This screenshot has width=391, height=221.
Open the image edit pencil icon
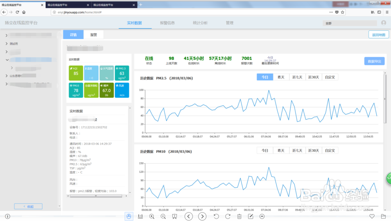coord(251,217)
